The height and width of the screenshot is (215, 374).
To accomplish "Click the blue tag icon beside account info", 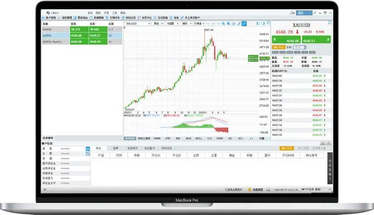I will coord(88,149).
